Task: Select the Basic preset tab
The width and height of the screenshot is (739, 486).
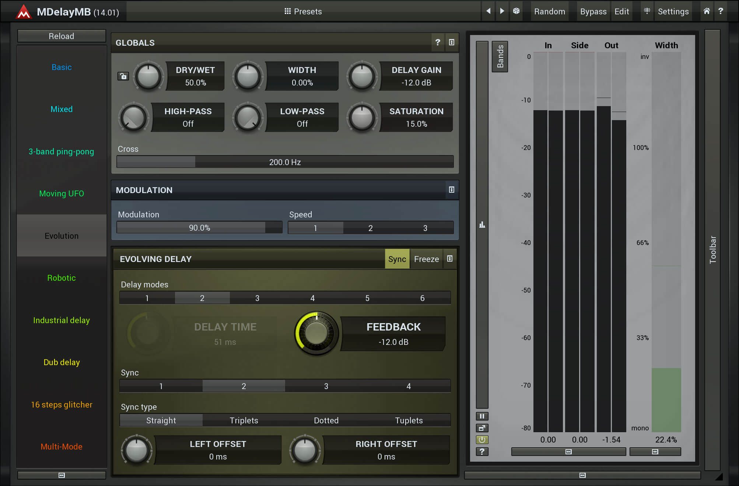Action: point(62,67)
